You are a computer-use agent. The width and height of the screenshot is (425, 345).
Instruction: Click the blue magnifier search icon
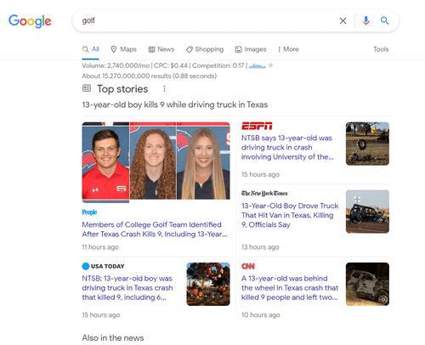(384, 20)
